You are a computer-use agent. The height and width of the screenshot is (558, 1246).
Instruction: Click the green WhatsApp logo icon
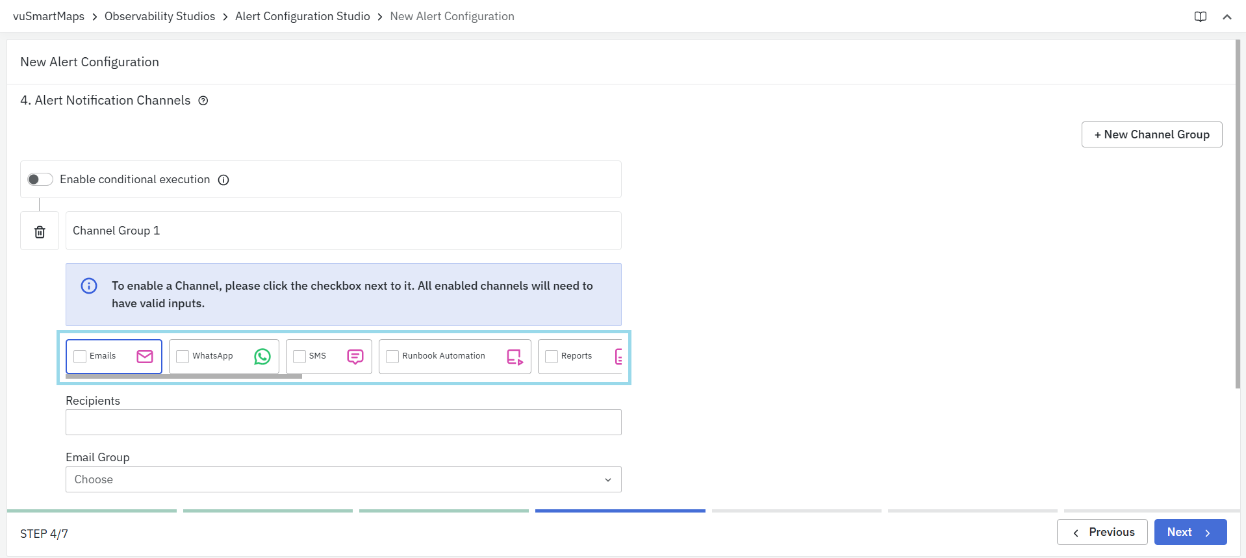(262, 357)
